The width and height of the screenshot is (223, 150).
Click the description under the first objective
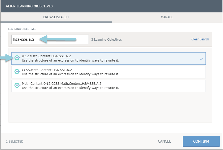tap(70, 60)
